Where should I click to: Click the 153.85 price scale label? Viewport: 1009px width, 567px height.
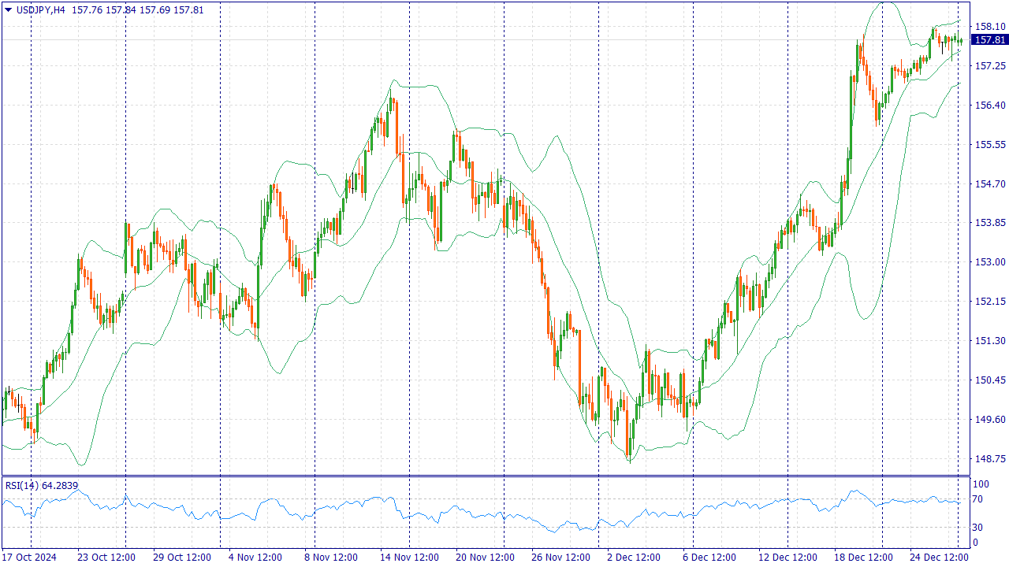(989, 223)
